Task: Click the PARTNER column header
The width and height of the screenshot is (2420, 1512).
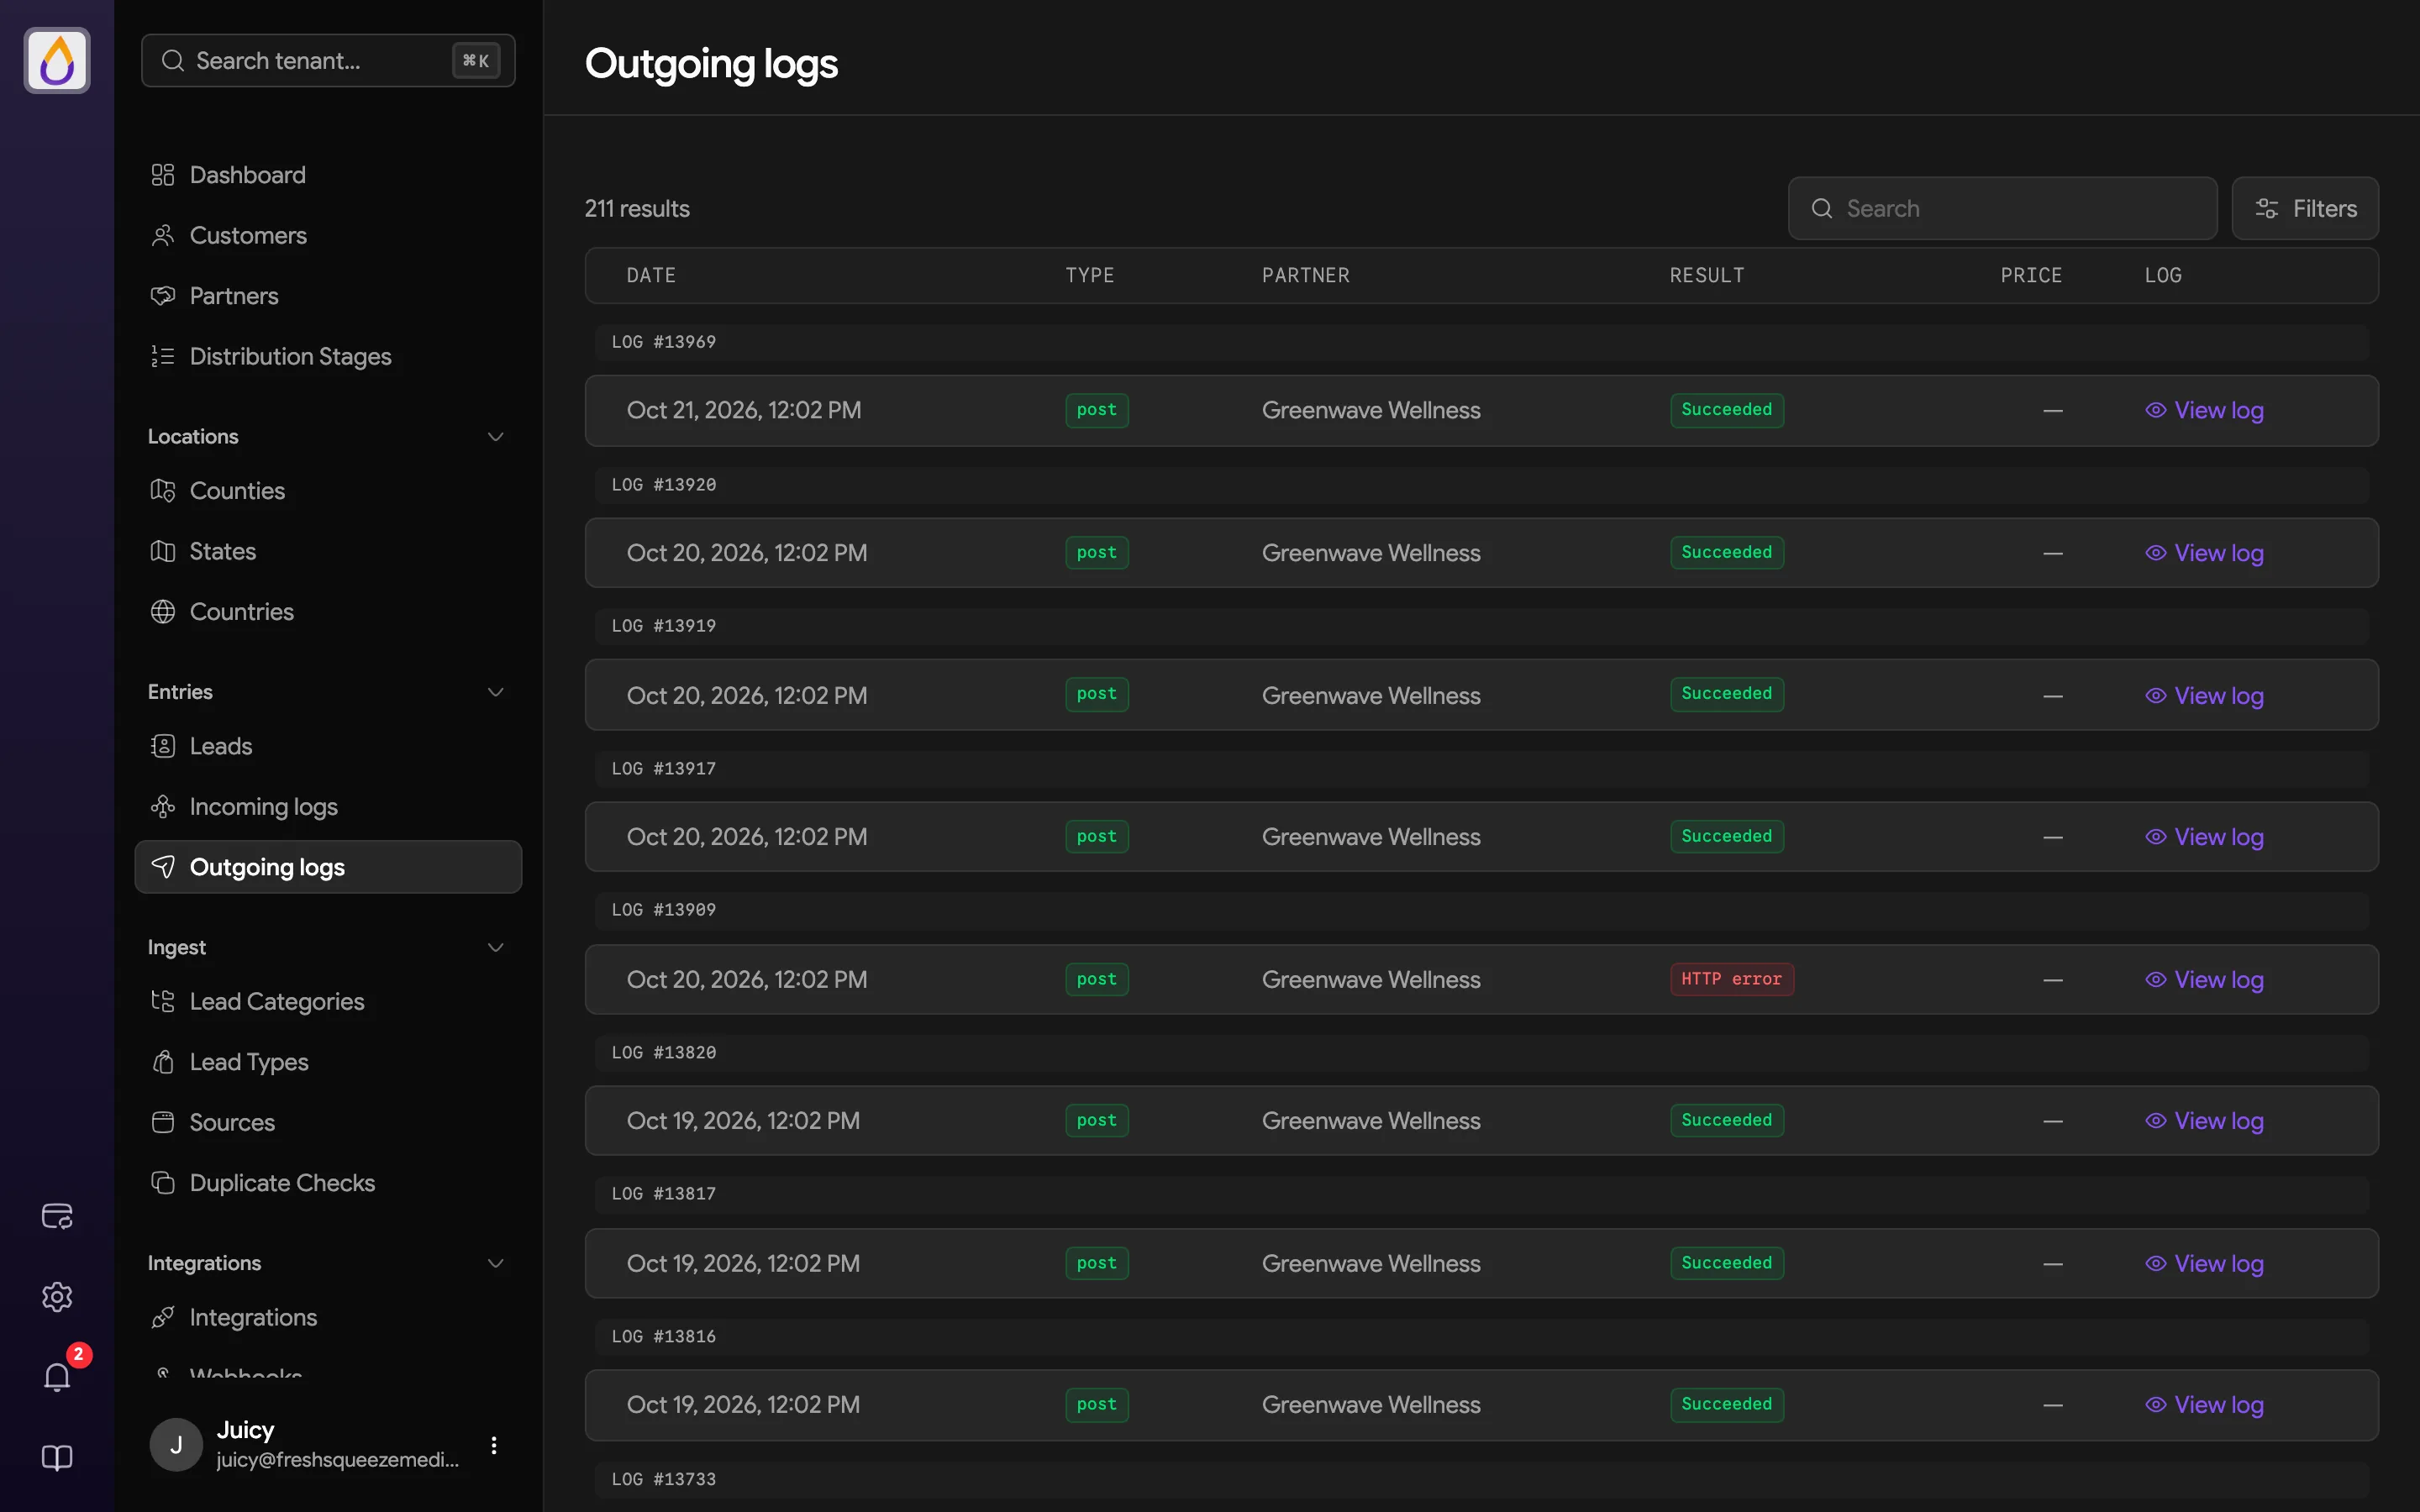Action: click(1305, 275)
